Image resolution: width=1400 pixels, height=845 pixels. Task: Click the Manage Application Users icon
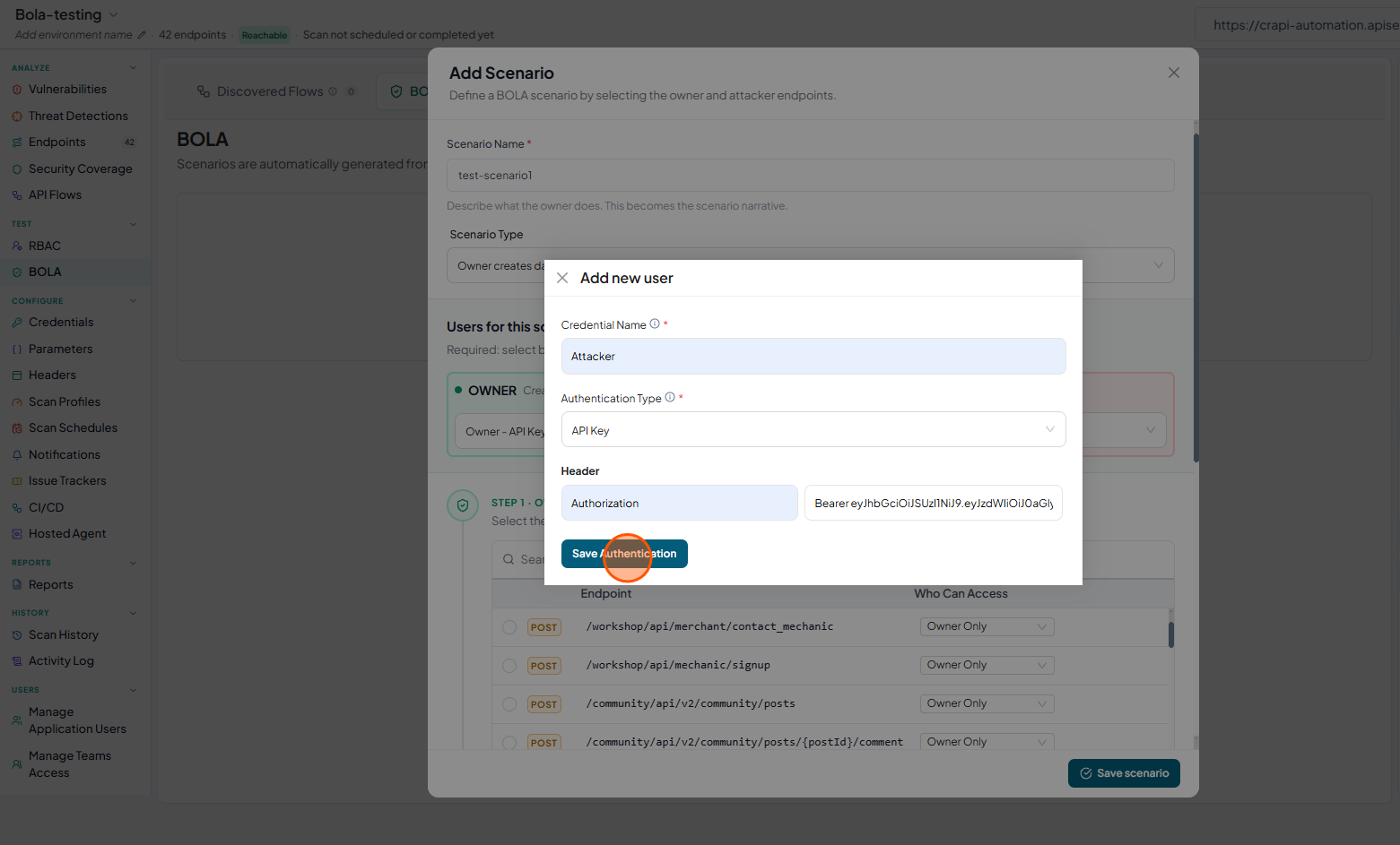pos(17,720)
